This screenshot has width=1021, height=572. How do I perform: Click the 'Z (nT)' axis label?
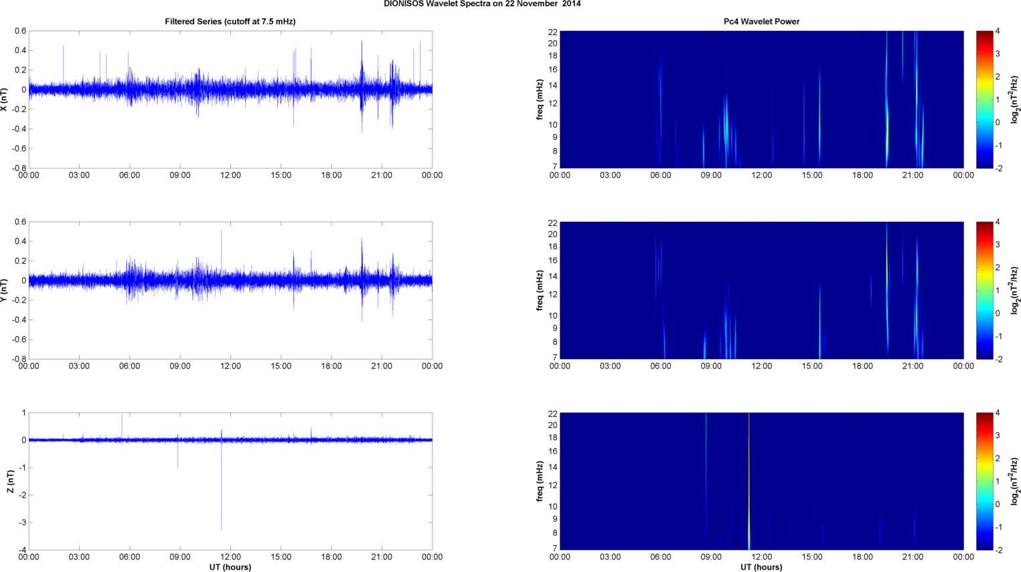[10, 482]
